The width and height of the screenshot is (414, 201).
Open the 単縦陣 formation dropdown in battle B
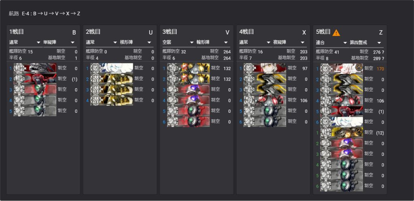(x=60, y=42)
